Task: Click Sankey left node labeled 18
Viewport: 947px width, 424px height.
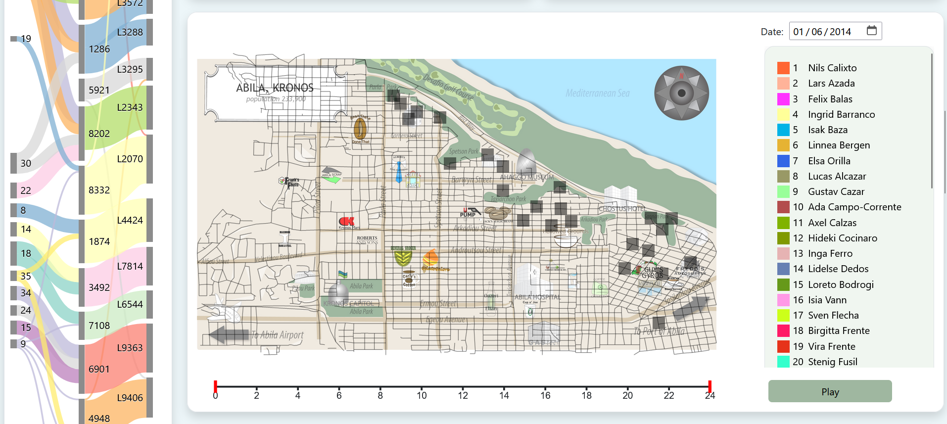Action: tap(14, 253)
